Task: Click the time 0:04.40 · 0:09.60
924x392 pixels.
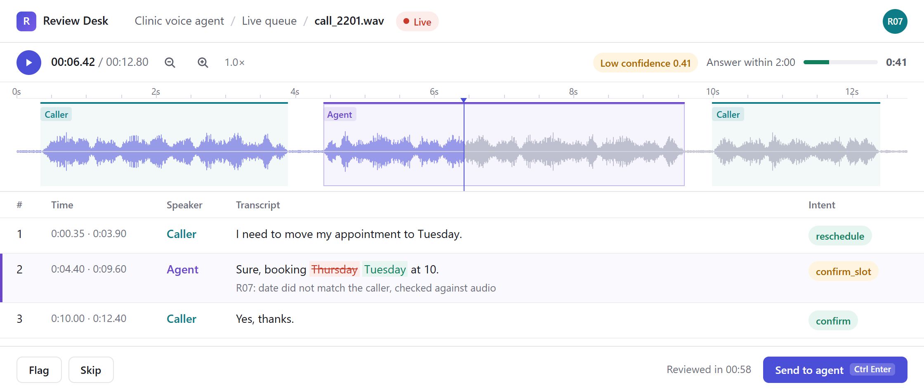Action: (89, 269)
